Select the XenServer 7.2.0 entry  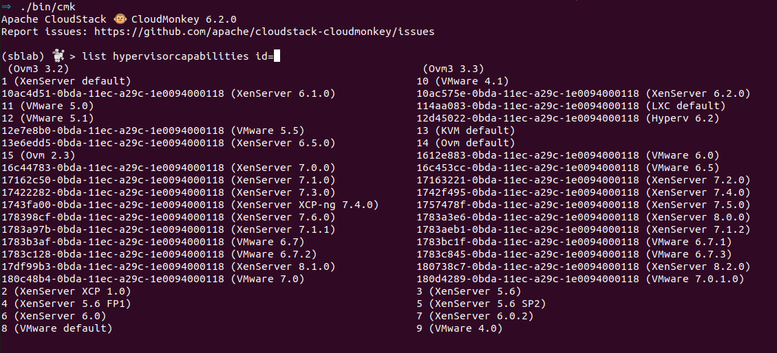(584, 180)
